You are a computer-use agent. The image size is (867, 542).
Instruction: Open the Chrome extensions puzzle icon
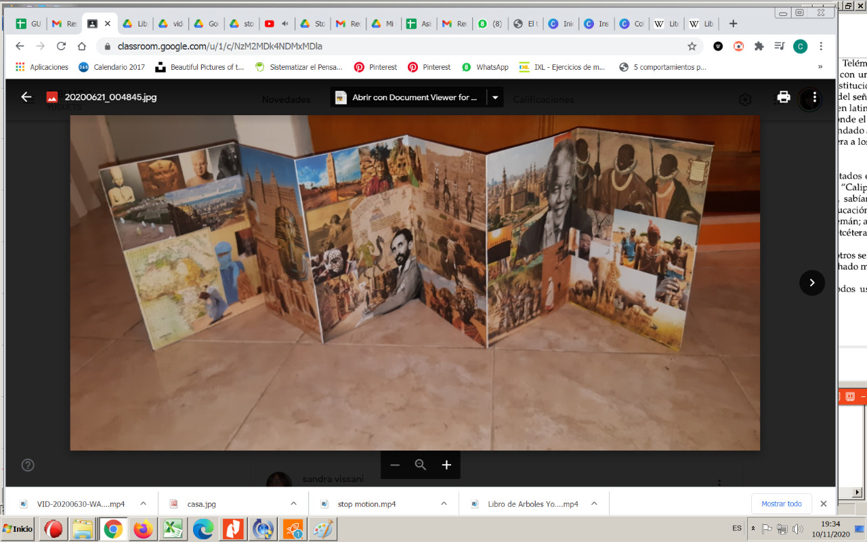pyautogui.click(x=759, y=46)
